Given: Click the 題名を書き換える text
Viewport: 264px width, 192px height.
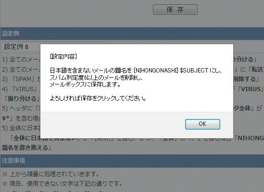Looking at the screenshot, I should [x=26, y=148].
